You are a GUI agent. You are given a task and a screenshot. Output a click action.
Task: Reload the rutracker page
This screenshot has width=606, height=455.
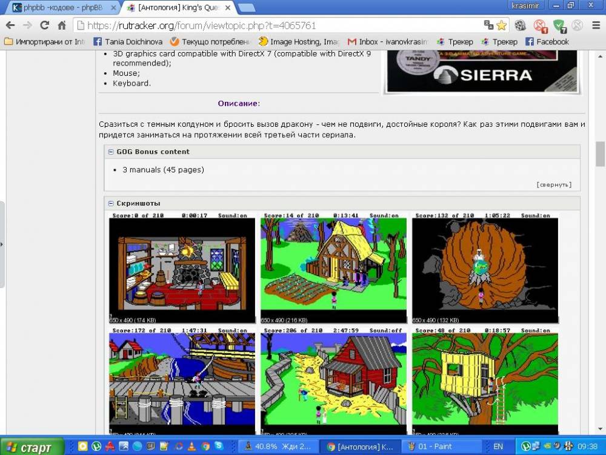tap(44, 25)
